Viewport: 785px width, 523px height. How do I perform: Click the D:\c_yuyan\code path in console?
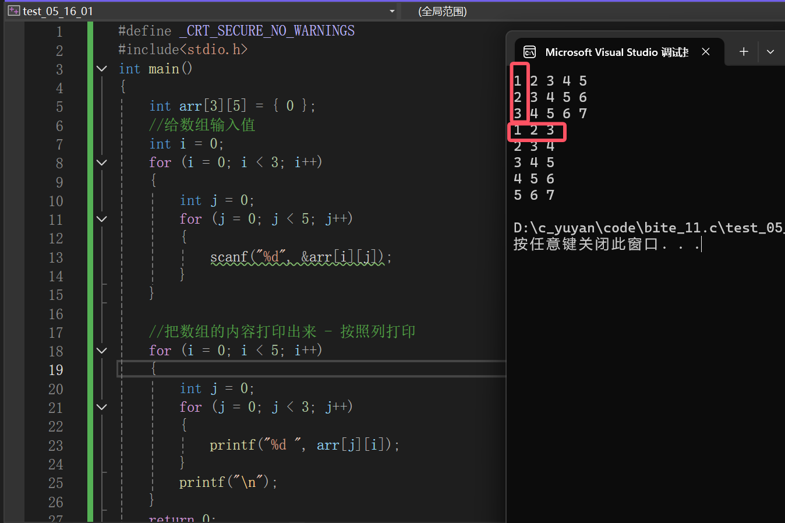point(649,228)
